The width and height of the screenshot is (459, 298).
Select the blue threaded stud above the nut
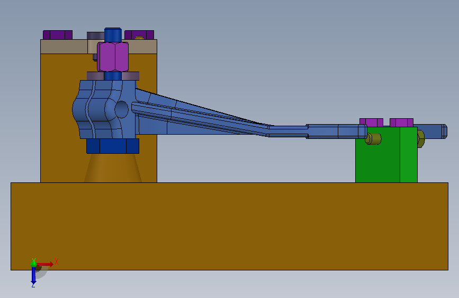coord(113,35)
